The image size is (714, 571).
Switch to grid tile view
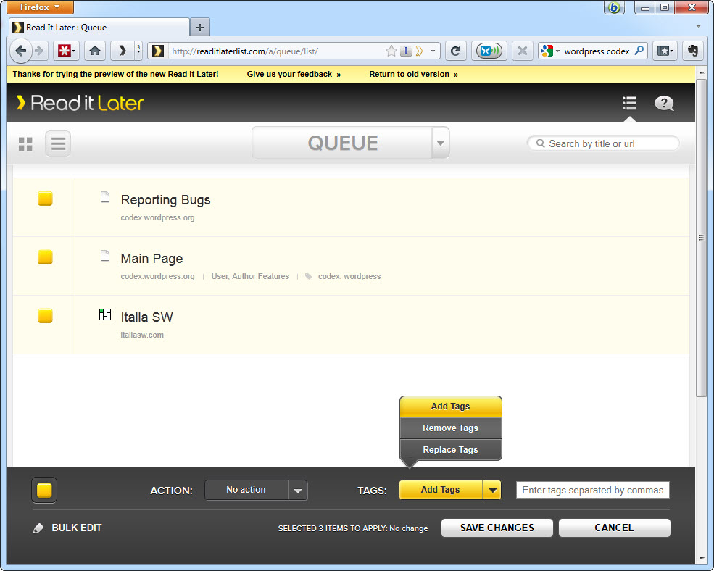tap(25, 144)
